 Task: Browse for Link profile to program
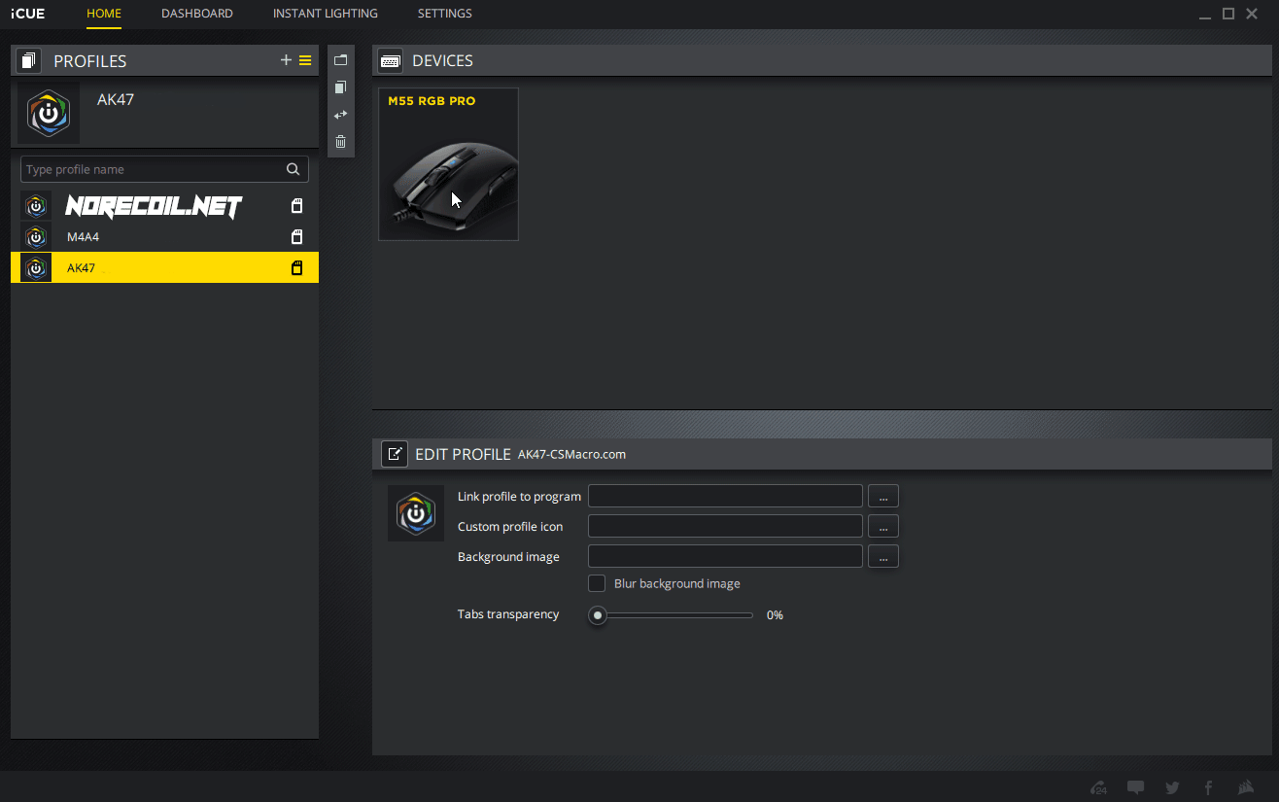[x=883, y=496]
